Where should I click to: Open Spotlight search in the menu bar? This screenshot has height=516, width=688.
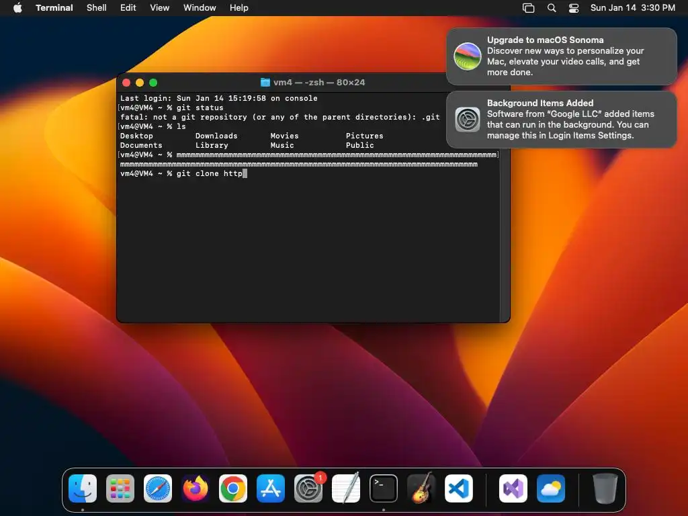tap(552, 8)
